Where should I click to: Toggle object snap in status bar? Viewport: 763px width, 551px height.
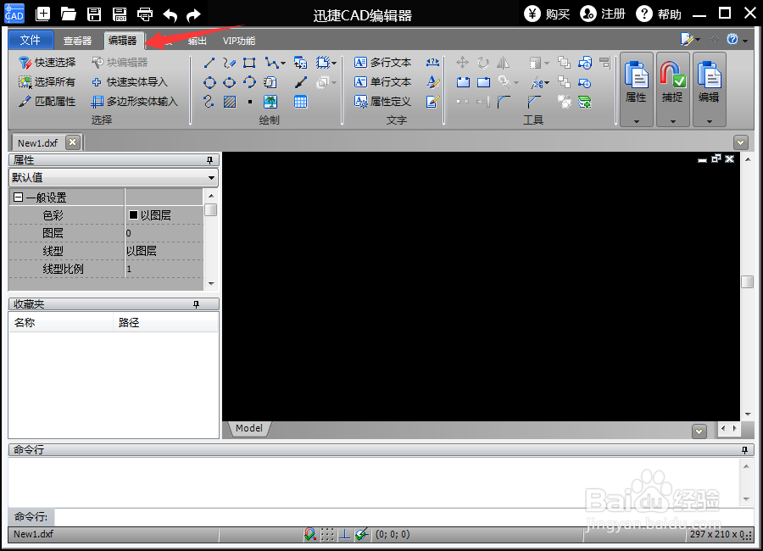tap(310, 534)
